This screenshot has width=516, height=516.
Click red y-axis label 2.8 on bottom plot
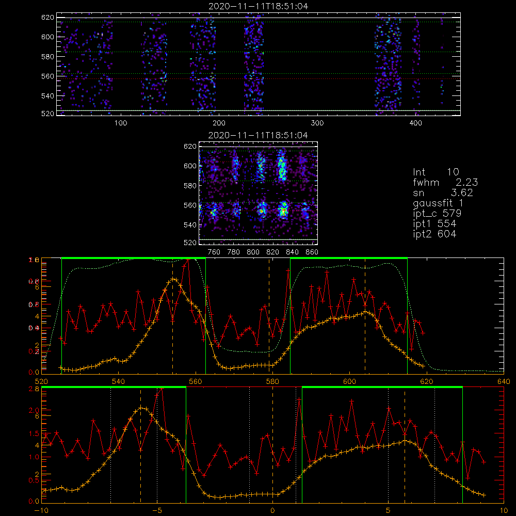(34, 389)
